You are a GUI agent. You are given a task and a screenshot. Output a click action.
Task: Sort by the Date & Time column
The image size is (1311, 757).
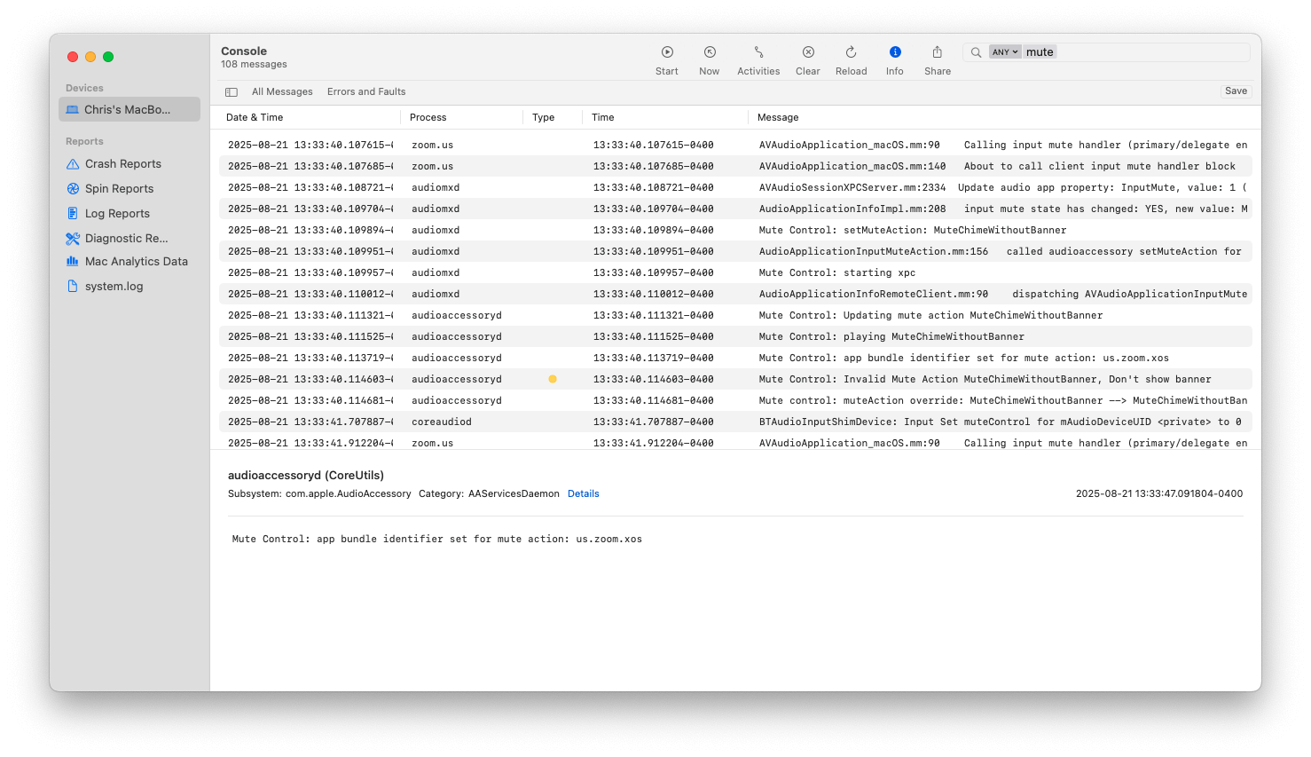[255, 117]
